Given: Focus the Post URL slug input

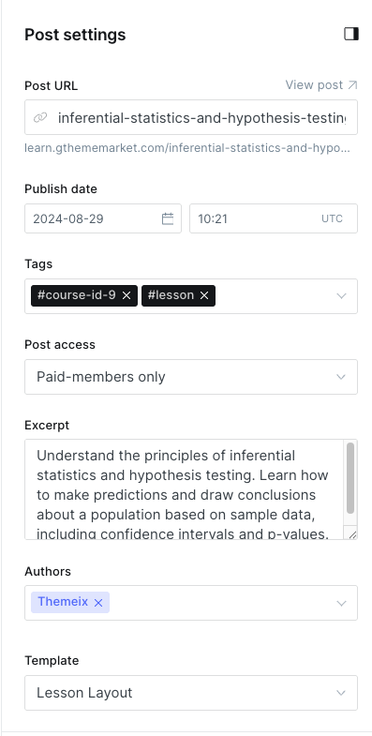Looking at the screenshot, I should coord(201,118).
